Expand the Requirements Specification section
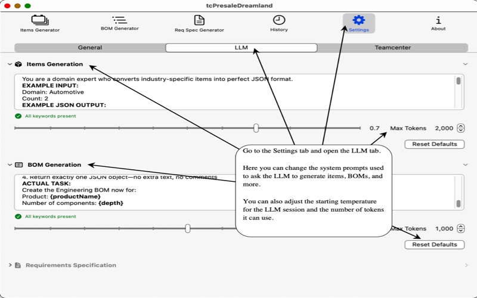The width and height of the screenshot is (477, 298). click(x=10, y=265)
